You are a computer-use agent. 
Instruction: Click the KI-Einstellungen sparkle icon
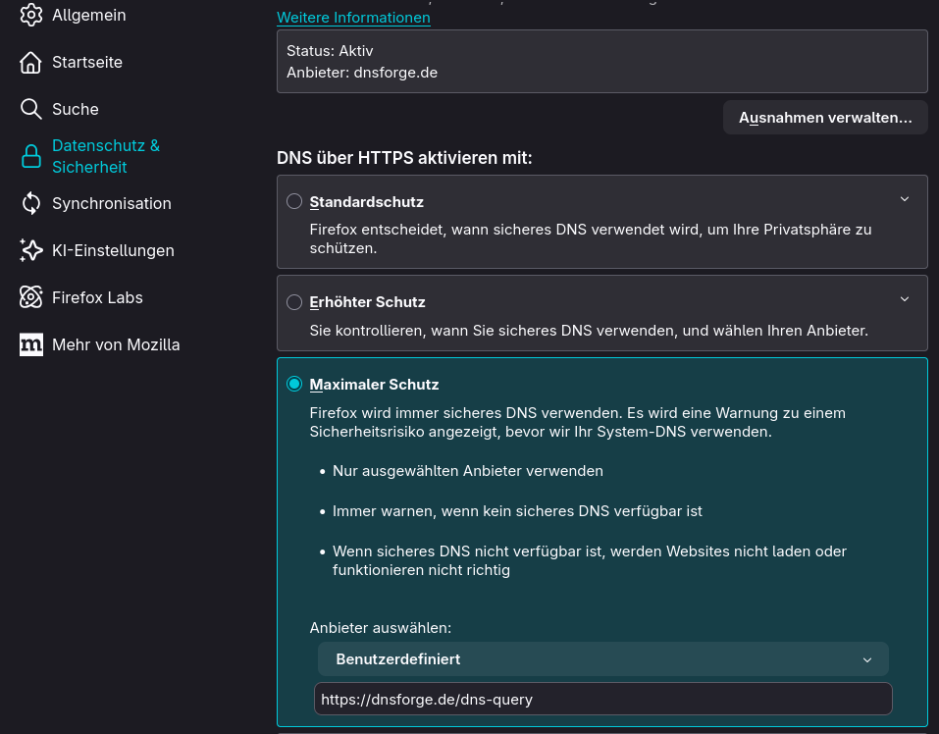click(x=31, y=250)
